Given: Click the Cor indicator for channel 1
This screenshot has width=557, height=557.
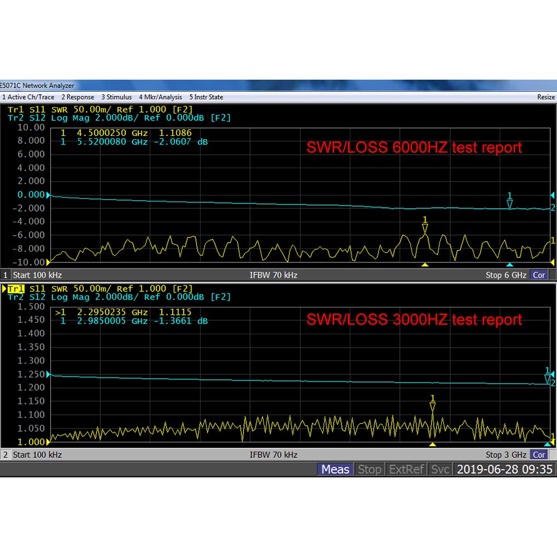Looking at the screenshot, I should point(539,275).
